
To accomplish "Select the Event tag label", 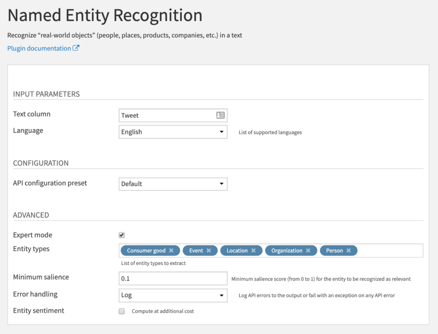I will (196, 250).
